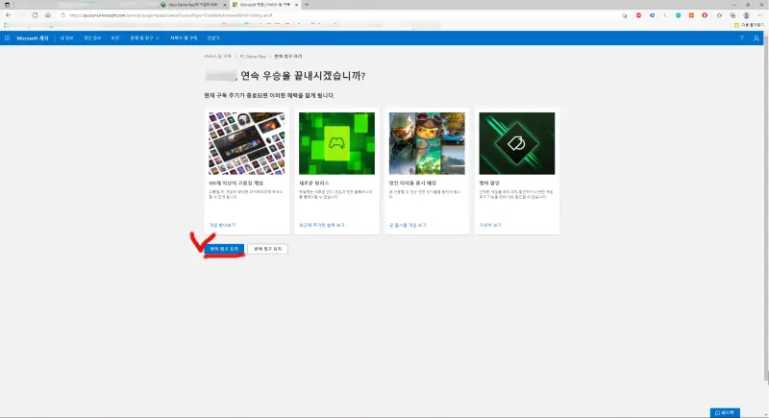Click the site info lock icon
This screenshot has height=418, width=769.
(x=62, y=15)
